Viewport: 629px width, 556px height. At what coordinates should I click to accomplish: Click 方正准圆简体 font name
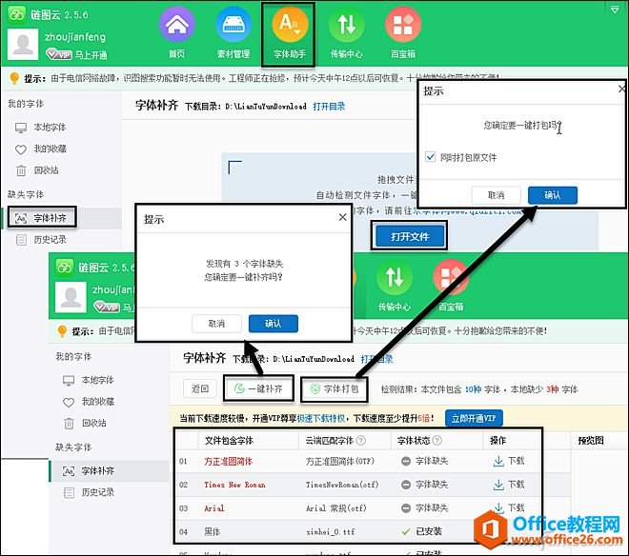(229, 462)
